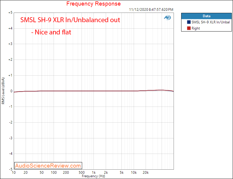
Task: Click the '-3' y-axis tick label
Action: point(11,138)
